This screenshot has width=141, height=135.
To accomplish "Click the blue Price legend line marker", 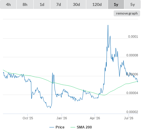I will click(x=52, y=127).
